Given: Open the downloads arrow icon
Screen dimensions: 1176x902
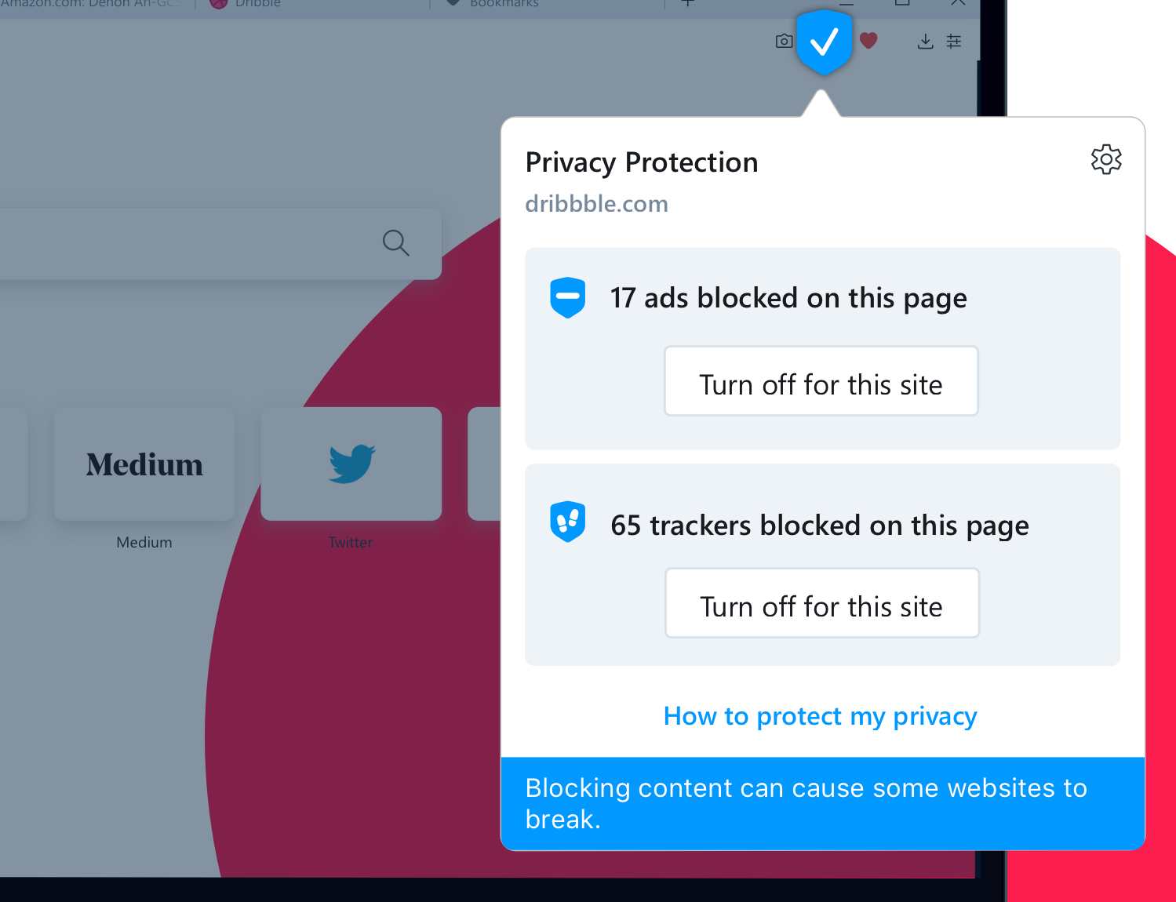Looking at the screenshot, I should (x=926, y=42).
